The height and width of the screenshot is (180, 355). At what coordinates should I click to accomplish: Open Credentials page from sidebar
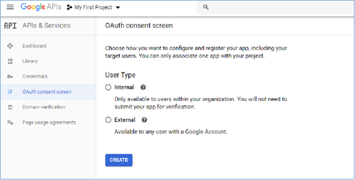pyautogui.click(x=35, y=76)
